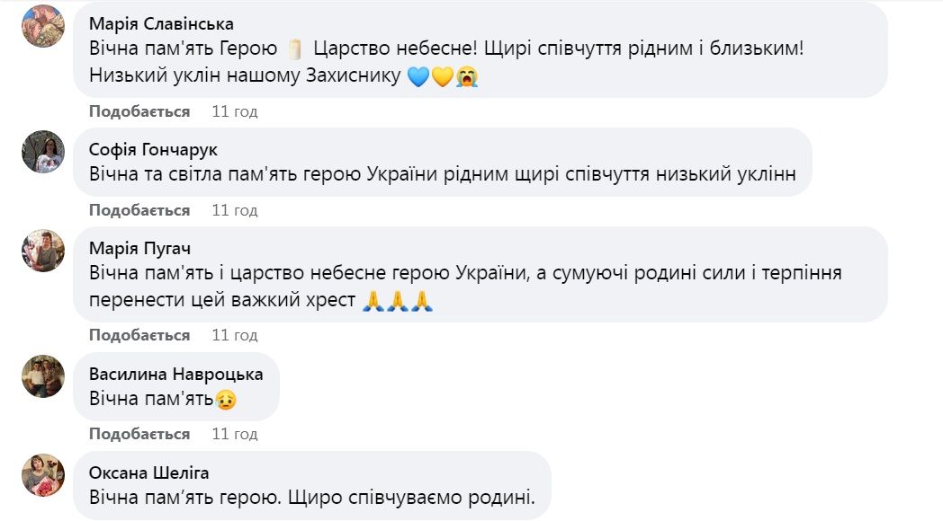Screen dimensions: 943x521
Task: Open Марія Славінська's profile name link
Action: [161, 23]
